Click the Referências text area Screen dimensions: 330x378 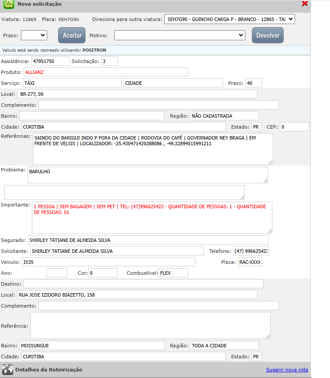[153, 149]
